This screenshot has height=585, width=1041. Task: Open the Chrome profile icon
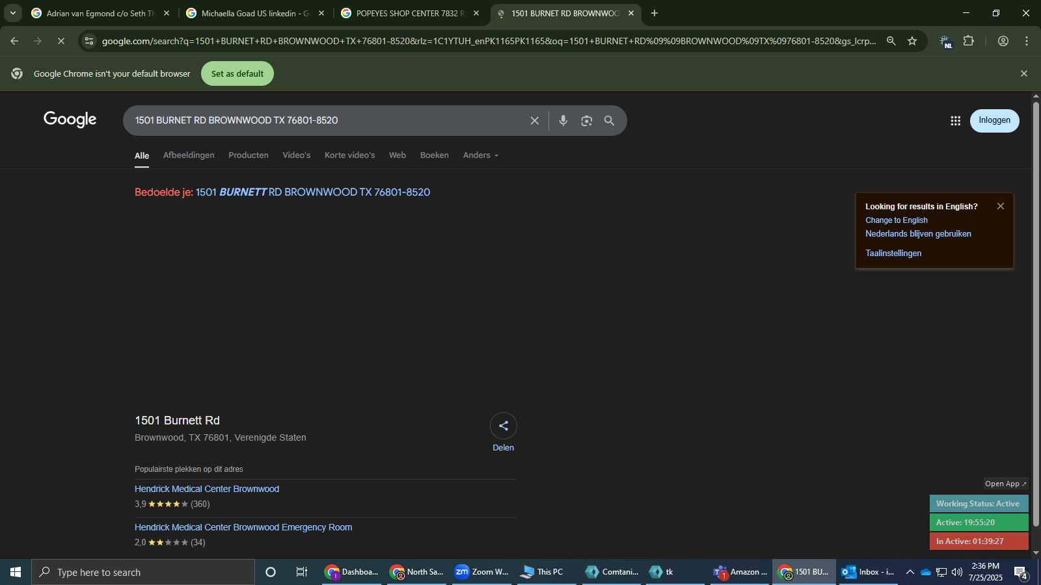1003,41
